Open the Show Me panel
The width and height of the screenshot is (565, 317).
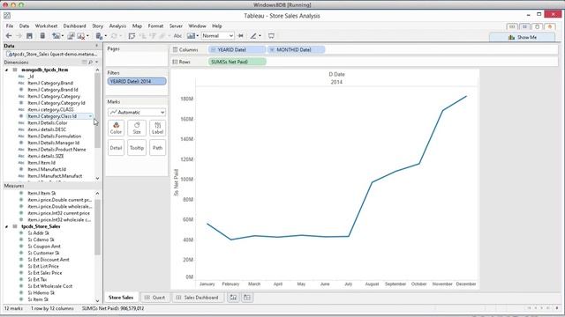click(522, 37)
